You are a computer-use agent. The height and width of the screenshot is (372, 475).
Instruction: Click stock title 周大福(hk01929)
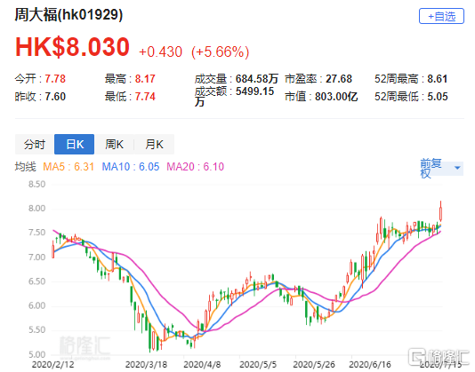pos(68,14)
